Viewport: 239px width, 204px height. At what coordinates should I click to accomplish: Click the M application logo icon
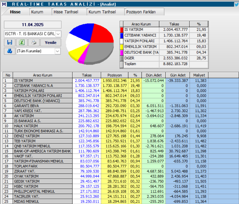coord(4,4)
